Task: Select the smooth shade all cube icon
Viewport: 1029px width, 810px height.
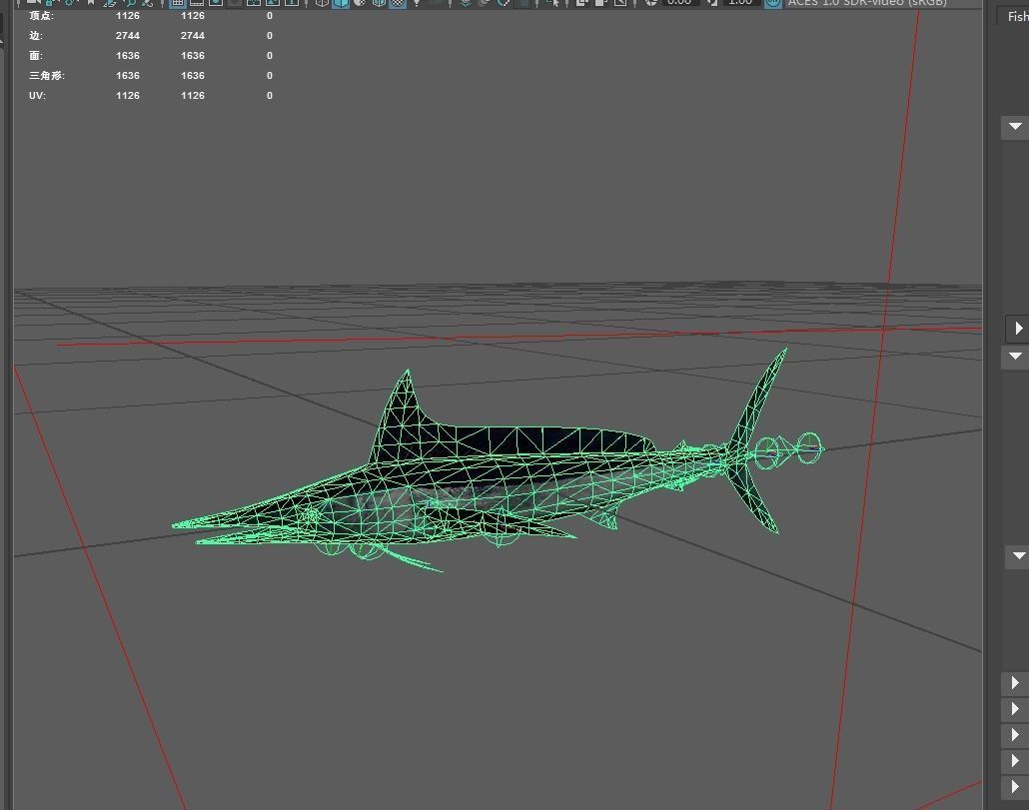Action: point(341,3)
